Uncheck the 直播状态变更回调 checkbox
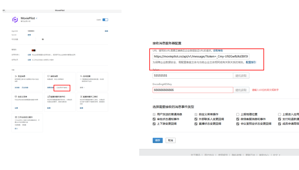The width and height of the screenshot is (299, 170). [196, 124]
